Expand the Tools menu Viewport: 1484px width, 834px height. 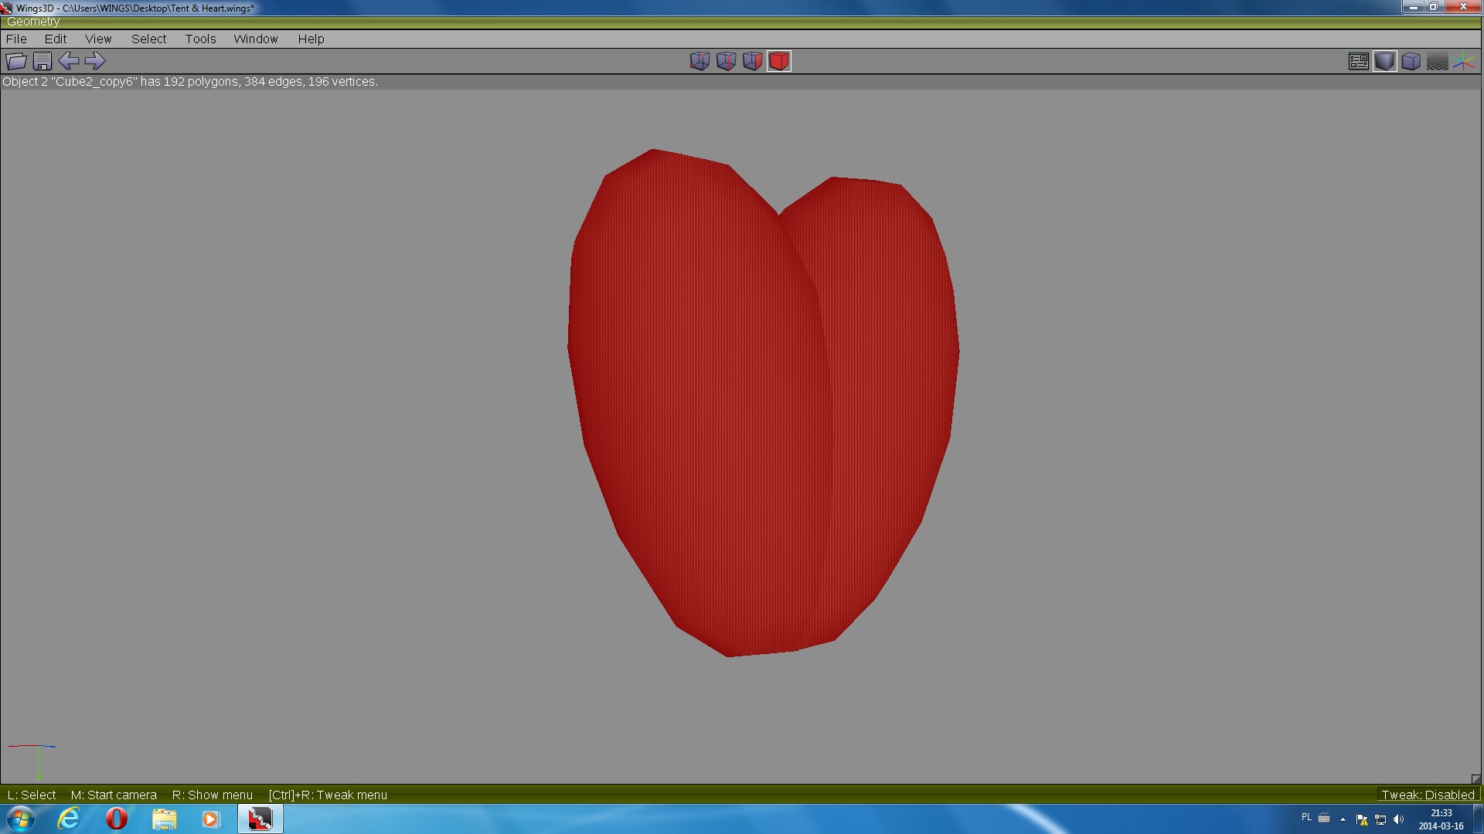click(200, 39)
